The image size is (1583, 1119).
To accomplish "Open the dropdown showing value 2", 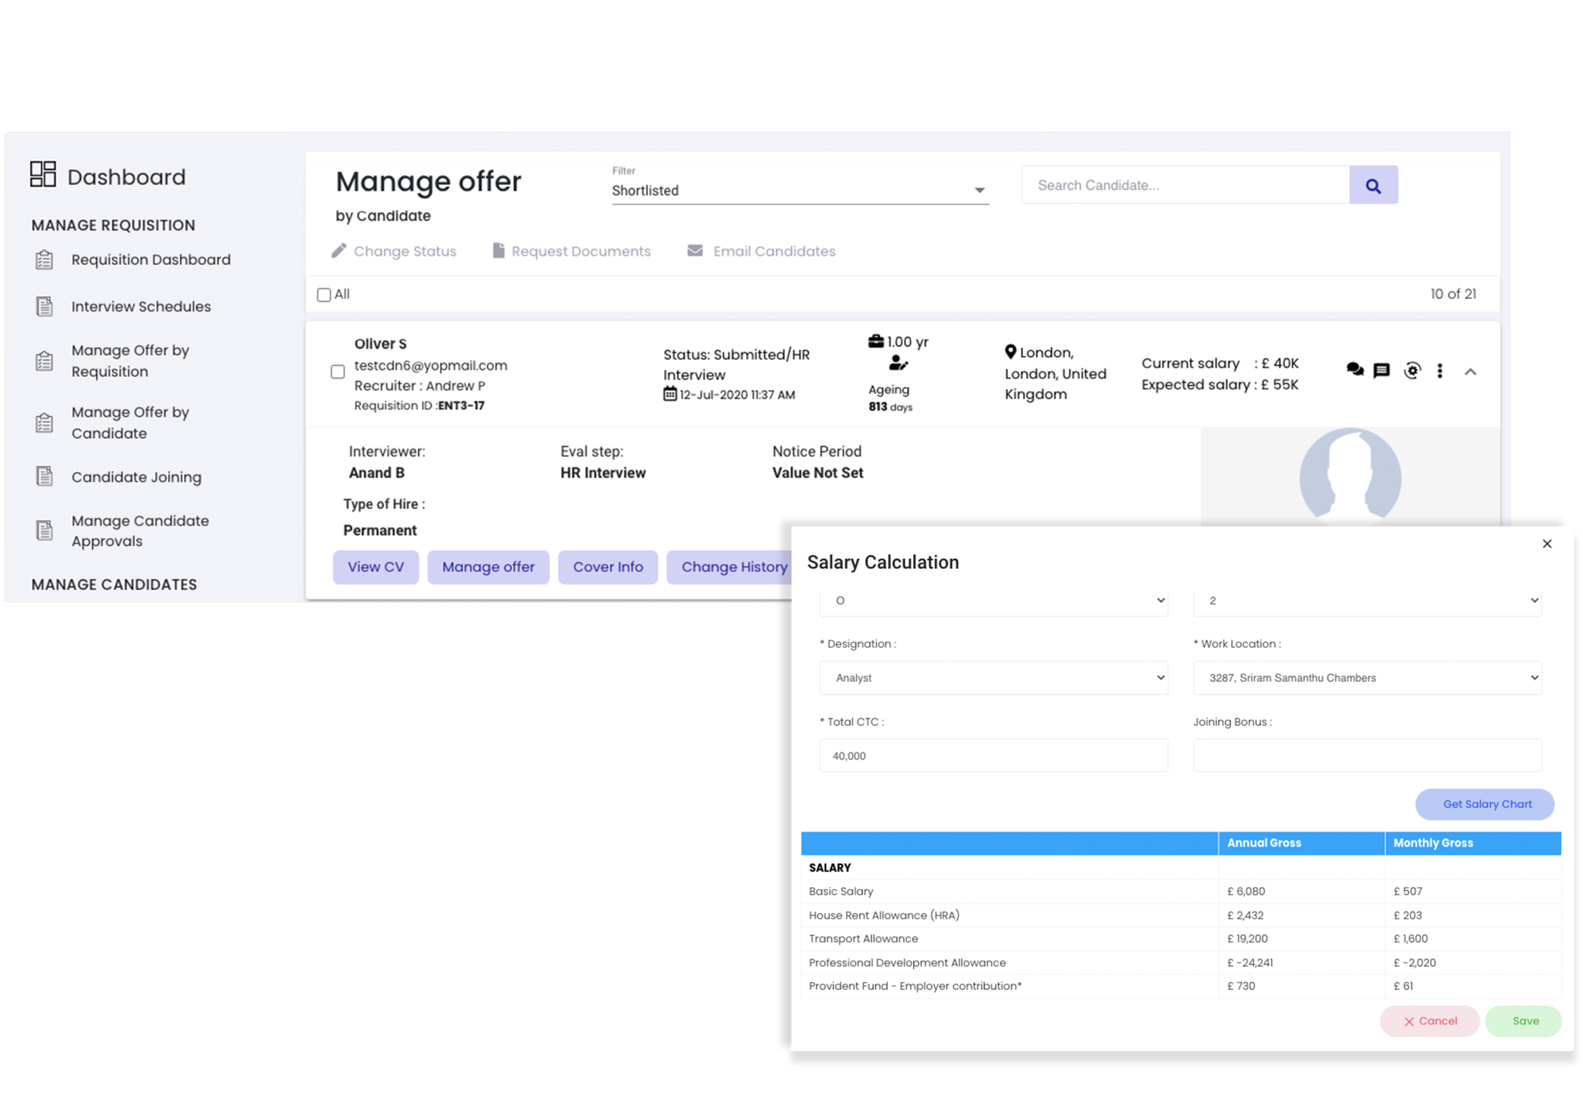I will 1367,600.
